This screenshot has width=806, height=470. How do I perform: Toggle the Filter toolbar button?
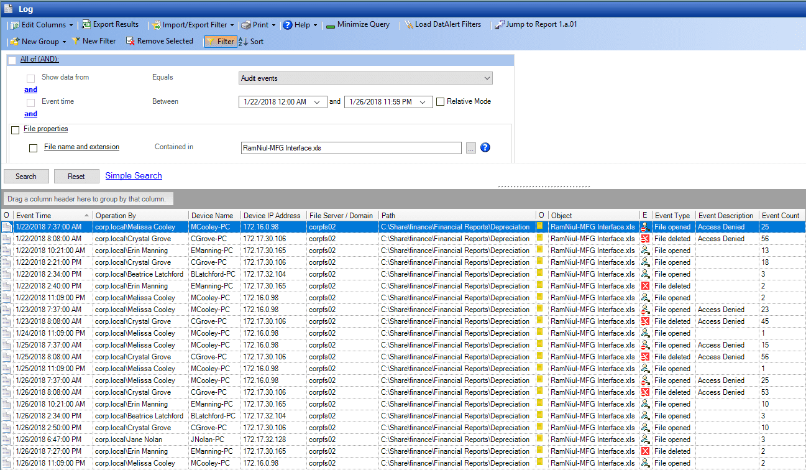pyautogui.click(x=220, y=42)
